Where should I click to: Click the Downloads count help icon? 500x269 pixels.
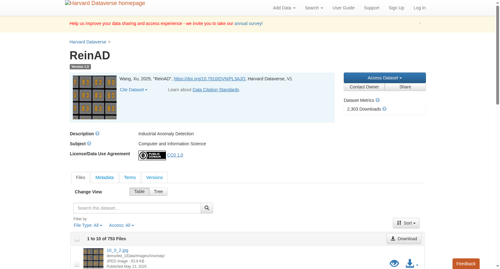pyautogui.click(x=384, y=109)
